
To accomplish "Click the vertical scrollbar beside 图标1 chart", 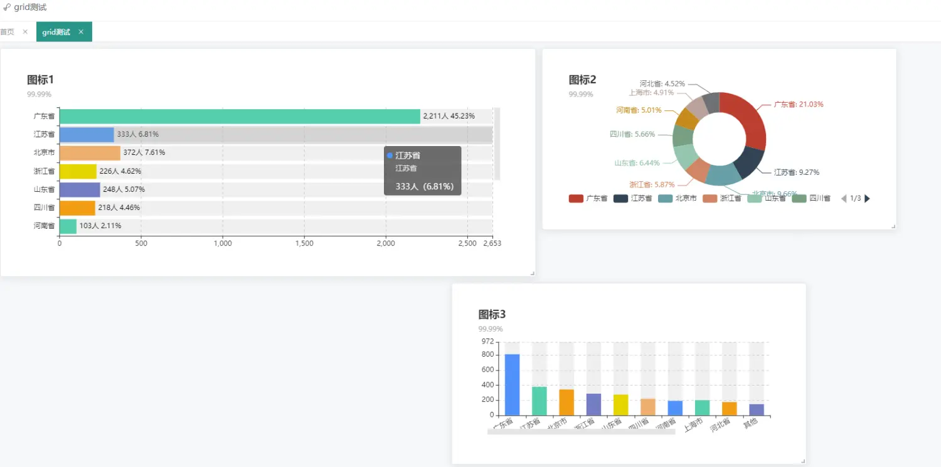I will click(497, 144).
